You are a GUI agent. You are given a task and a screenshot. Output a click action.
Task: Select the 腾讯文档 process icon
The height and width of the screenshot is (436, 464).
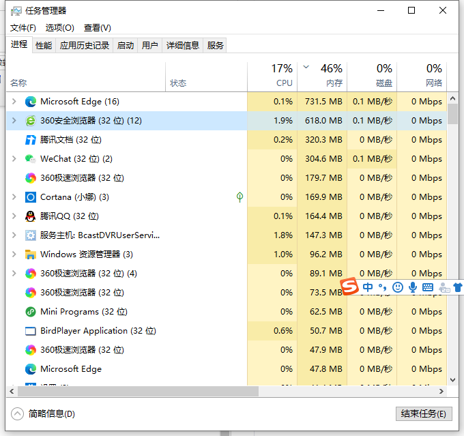pos(30,140)
